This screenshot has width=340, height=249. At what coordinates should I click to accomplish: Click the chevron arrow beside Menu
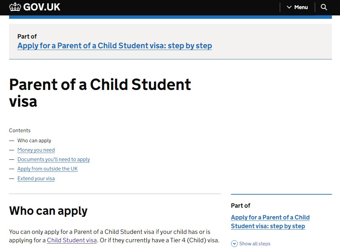coord(289,7)
